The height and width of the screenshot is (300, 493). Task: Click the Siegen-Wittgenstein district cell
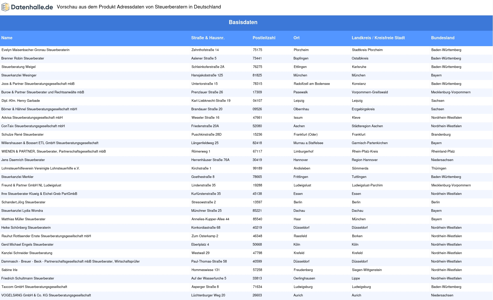(367, 270)
